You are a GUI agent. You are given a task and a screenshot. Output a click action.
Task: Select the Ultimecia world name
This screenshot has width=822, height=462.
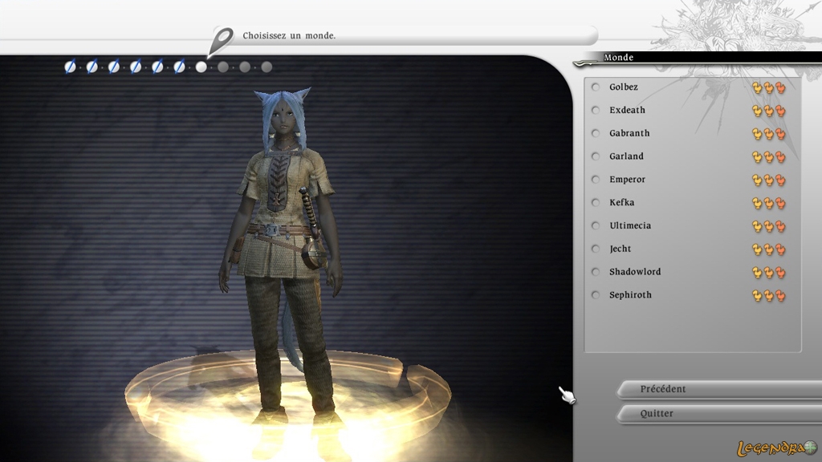click(630, 226)
